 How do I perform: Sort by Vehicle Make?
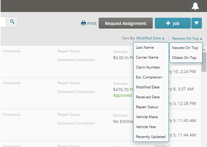[x=147, y=117]
